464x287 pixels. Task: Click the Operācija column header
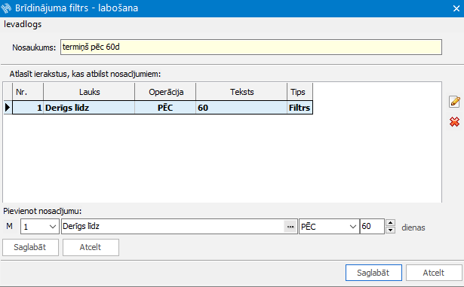pos(165,92)
